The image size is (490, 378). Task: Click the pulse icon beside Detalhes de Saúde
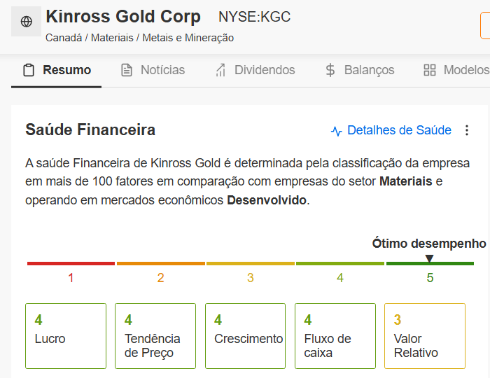pyautogui.click(x=337, y=131)
